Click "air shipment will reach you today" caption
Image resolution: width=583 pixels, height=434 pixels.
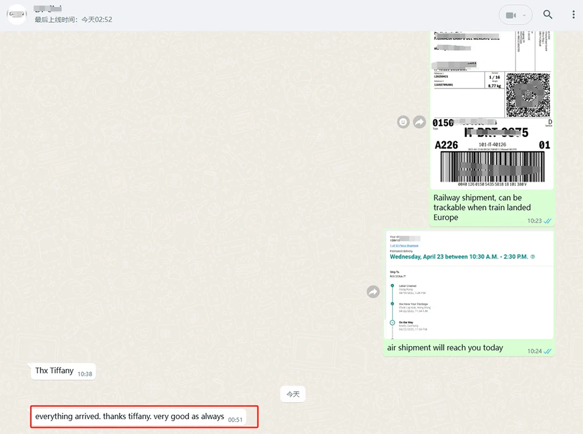click(x=445, y=347)
